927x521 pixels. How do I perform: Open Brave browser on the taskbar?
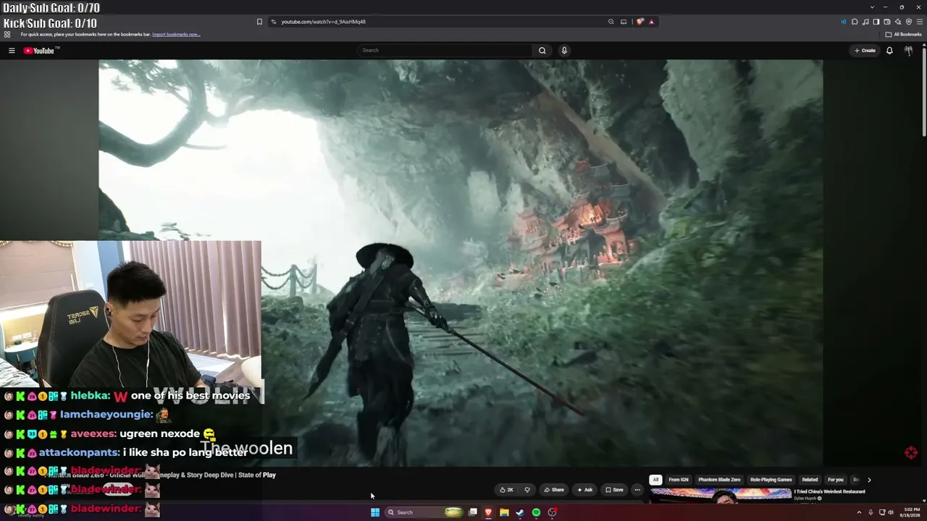[488, 512]
